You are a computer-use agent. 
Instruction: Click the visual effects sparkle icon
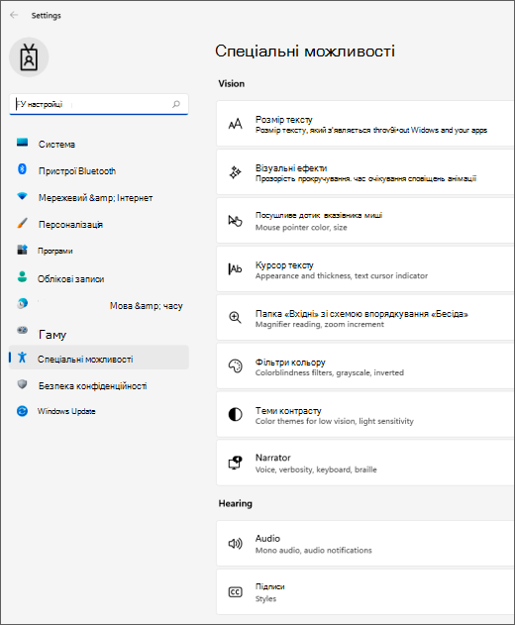pyautogui.click(x=235, y=172)
